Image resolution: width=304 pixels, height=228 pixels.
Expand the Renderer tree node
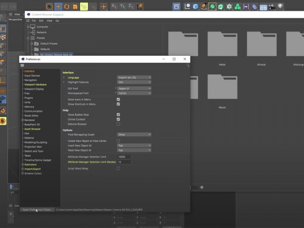coord(22,120)
